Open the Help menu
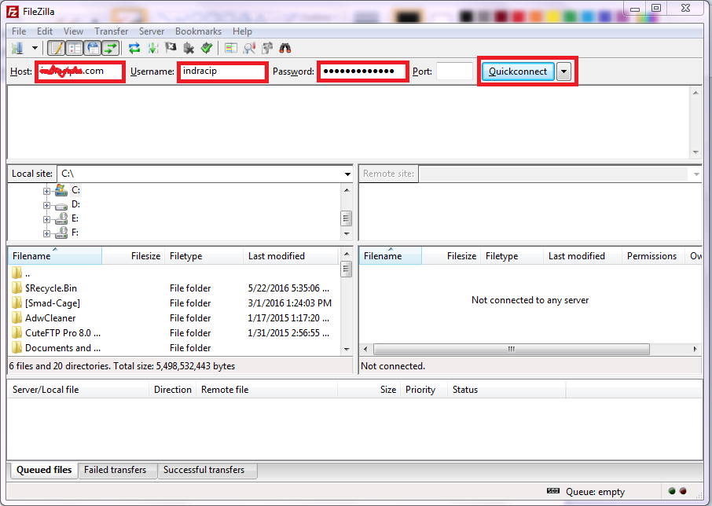 pos(243,31)
